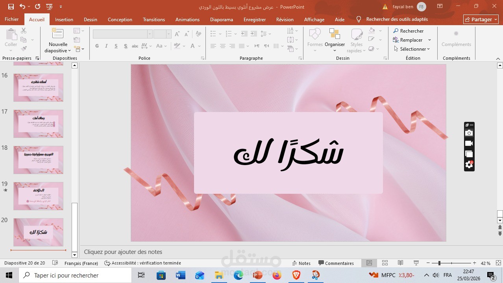
Task: Toggle italic formatting with the I button
Action: tap(106, 46)
